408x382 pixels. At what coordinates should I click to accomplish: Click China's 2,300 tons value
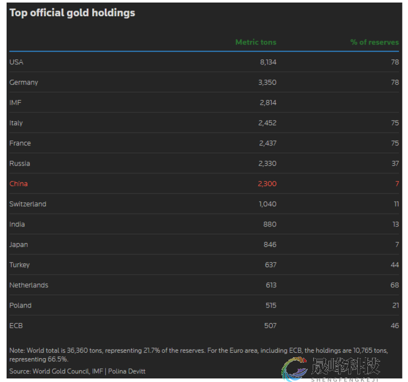pos(267,183)
